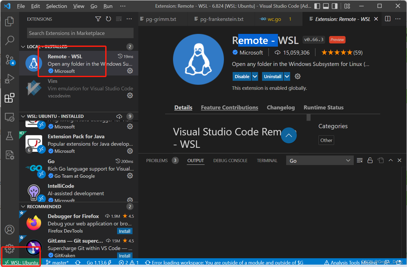Click the Remote Explorer icon
The width and height of the screenshot is (407, 267).
point(10,117)
